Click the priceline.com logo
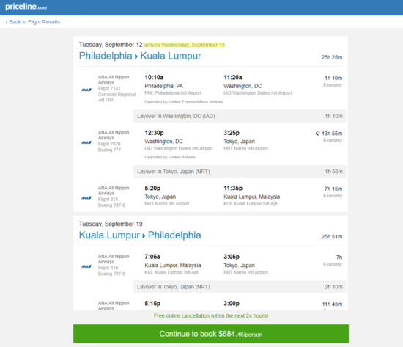Screen dimensions: 403x347 tap(26, 7)
